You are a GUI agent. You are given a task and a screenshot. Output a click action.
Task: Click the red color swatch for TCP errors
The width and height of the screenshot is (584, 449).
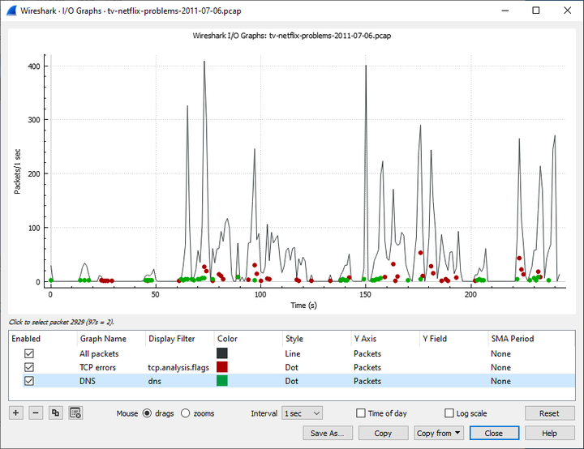point(222,367)
